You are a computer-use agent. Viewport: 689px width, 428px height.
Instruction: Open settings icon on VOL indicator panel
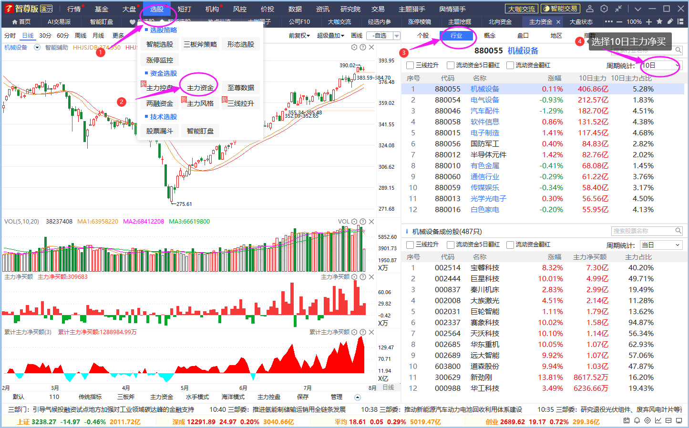click(x=354, y=222)
